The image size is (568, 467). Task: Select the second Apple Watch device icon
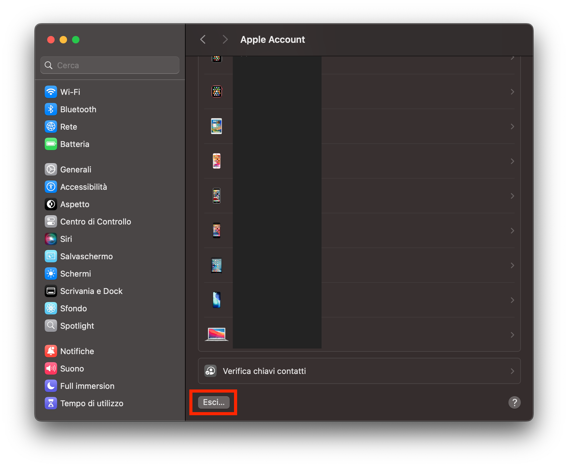pos(217,91)
